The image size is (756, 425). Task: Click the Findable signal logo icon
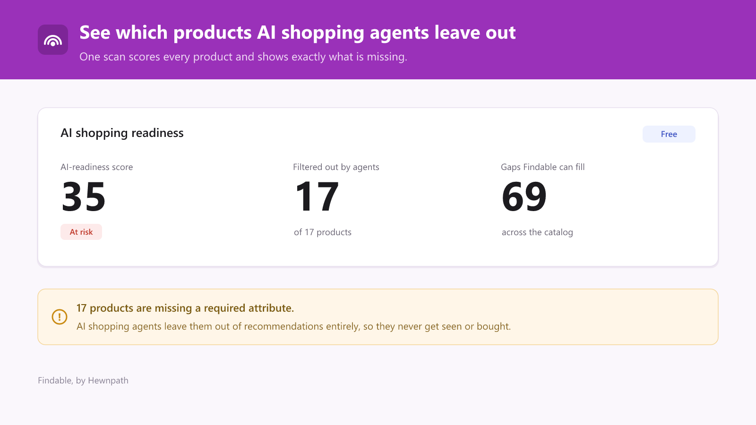[53, 40]
